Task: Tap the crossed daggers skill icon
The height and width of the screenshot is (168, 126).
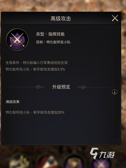Action: pos(17,40)
